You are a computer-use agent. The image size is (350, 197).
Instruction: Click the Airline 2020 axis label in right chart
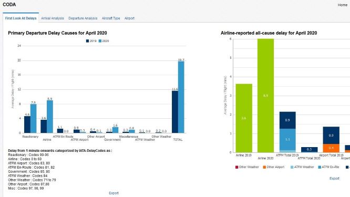click(265, 158)
